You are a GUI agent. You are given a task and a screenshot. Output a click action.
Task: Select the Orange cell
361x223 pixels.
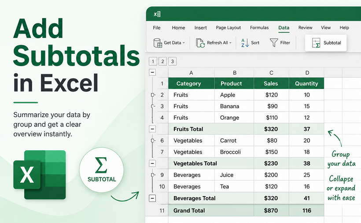234,118
